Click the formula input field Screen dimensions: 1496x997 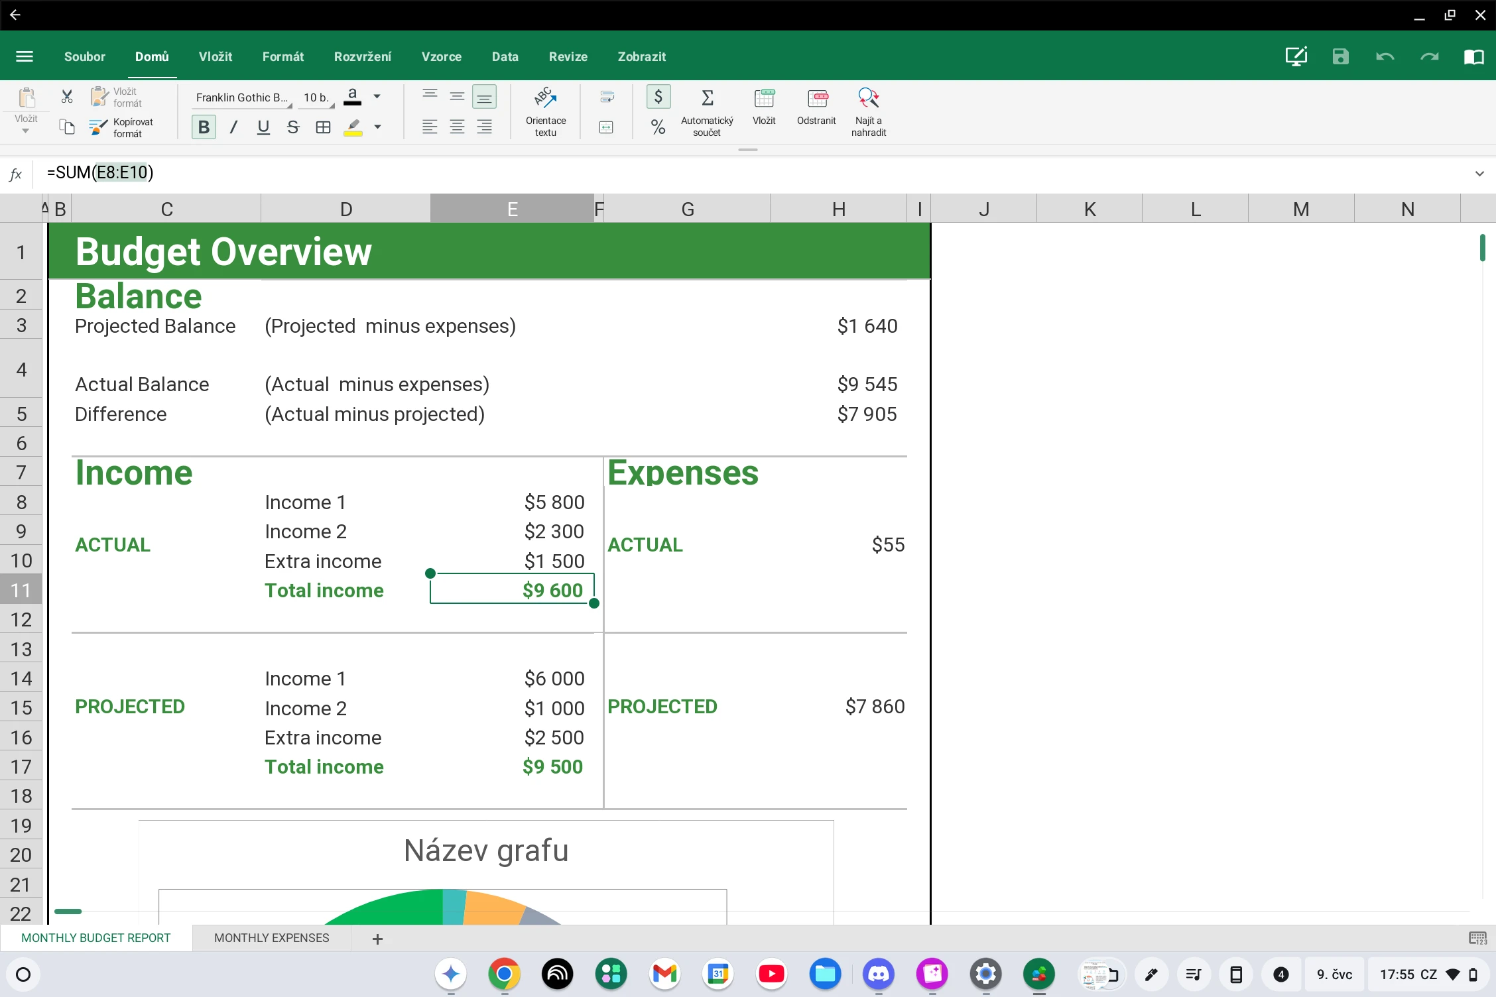749,174
